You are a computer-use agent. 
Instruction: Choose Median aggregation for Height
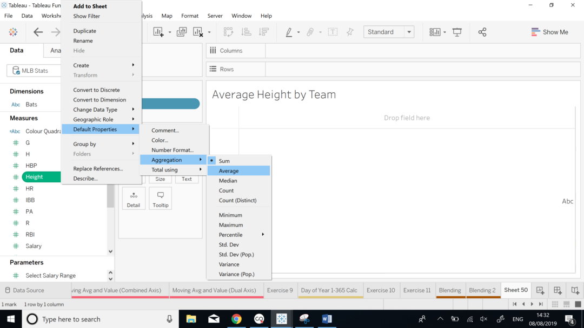(x=227, y=180)
